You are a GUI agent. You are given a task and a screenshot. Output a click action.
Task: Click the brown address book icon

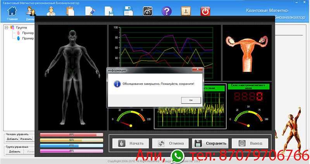coord(186,11)
